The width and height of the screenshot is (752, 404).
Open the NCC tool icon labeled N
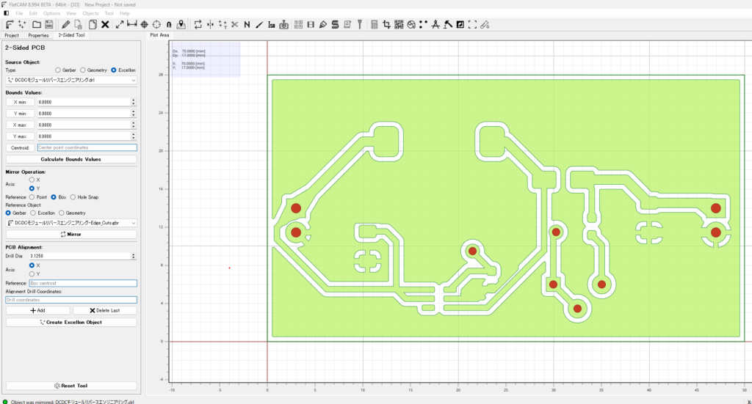247,24
